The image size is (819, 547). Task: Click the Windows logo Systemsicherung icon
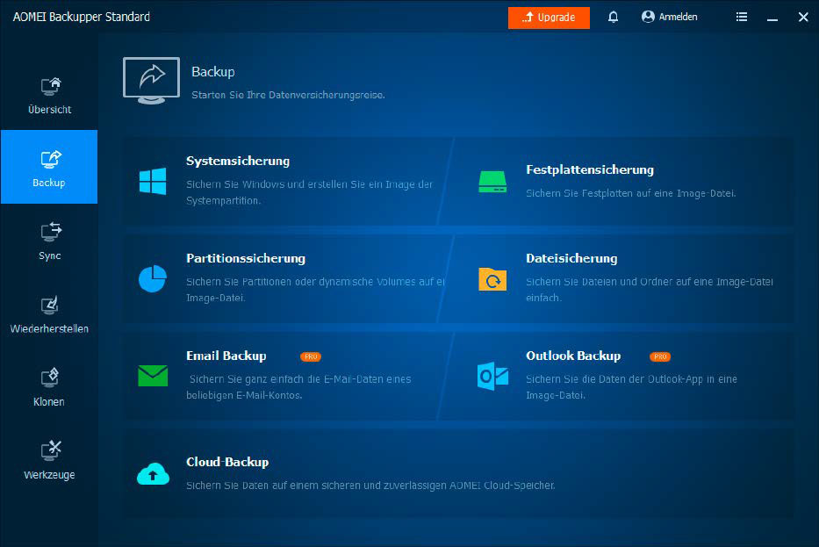point(152,181)
